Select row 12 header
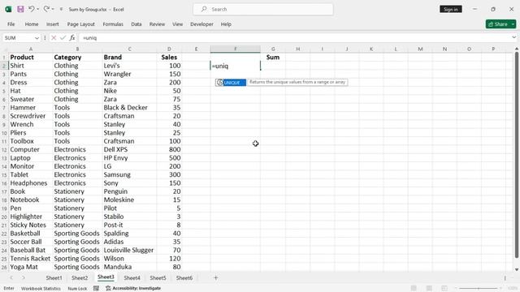The height and width of the screenshot is (292, 520). coord(4,149)
